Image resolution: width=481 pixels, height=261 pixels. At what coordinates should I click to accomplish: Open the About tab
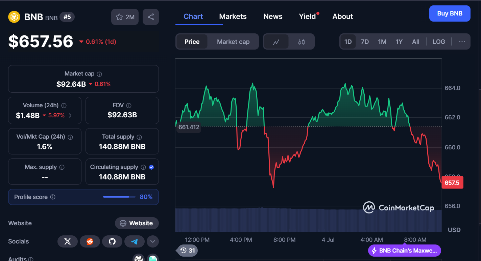[343, 17]
